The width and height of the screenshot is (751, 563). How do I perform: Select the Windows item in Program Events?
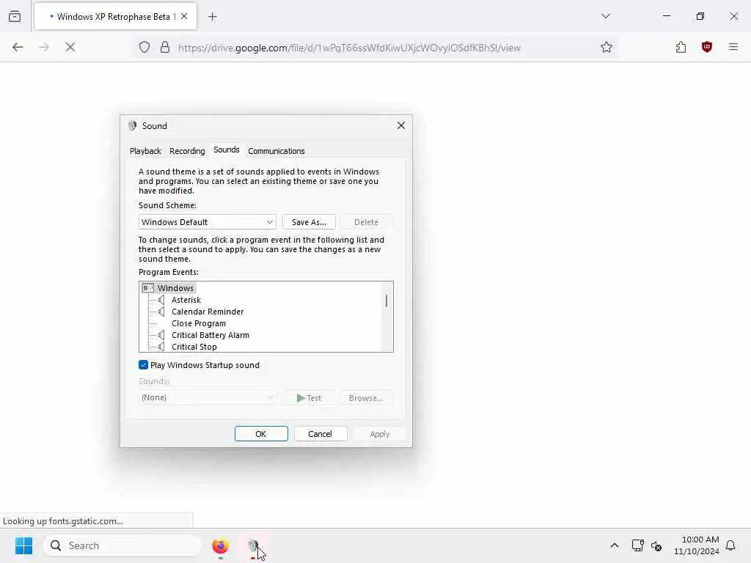point(175,287)
